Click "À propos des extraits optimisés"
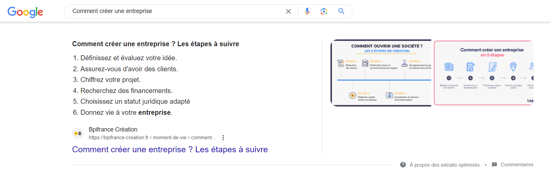The height and width of the screenshot is (178, 550). click(444, 165)
